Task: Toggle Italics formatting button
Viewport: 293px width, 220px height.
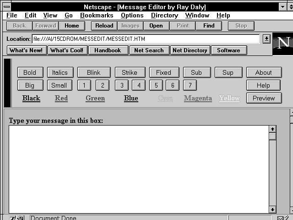Action: (x=60, y=72)
